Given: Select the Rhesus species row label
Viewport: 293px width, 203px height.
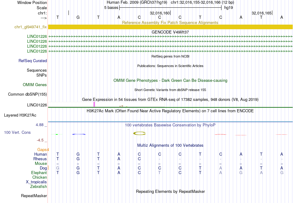Looking at the screenshot, I should [x=40, y=159].
